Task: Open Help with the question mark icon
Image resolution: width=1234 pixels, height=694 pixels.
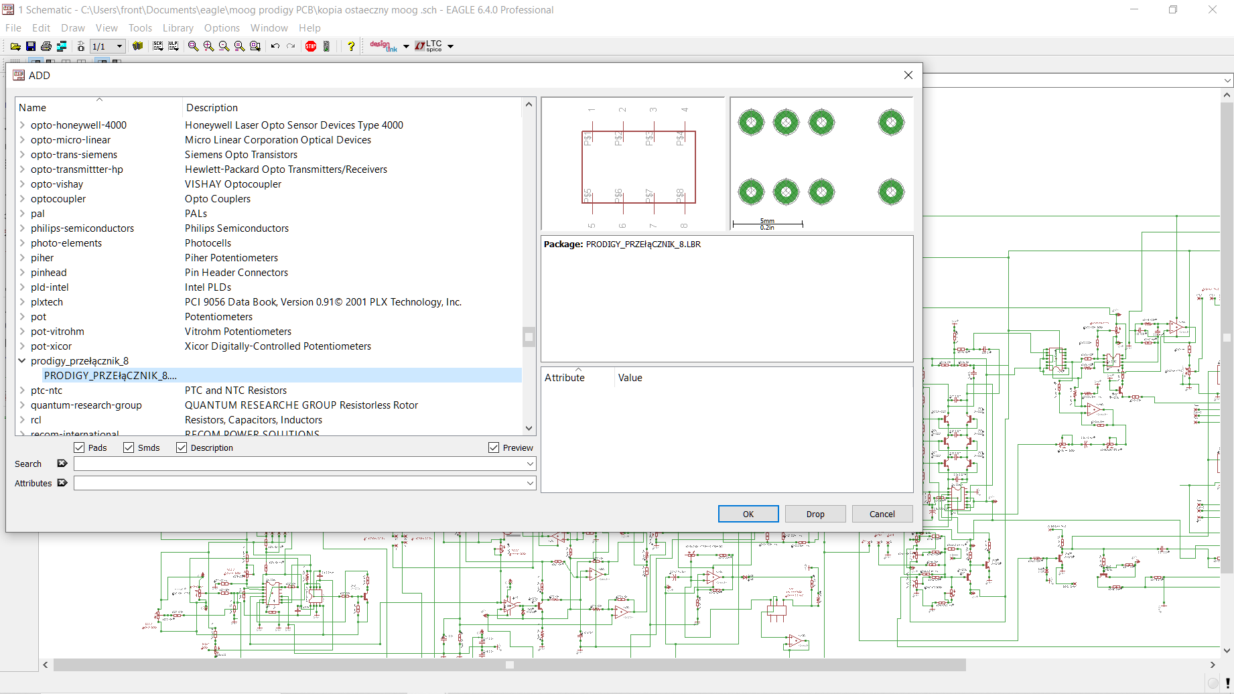Action: click(350, 46)
